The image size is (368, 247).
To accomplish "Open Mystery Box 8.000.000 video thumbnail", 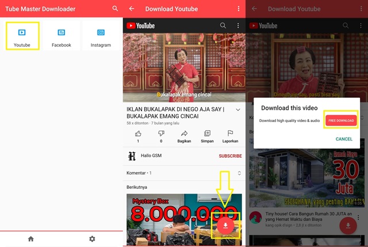I will point(184,219).
